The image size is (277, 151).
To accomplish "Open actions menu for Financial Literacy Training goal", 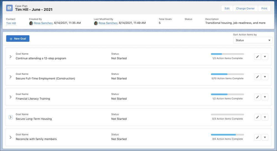I will [x=265, y=97].
